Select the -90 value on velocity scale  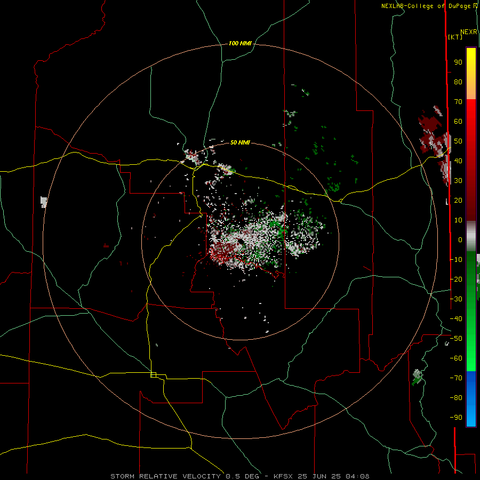click(456, 418)
